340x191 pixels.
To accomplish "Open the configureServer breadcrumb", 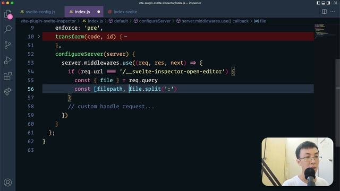I will [152, 21].
